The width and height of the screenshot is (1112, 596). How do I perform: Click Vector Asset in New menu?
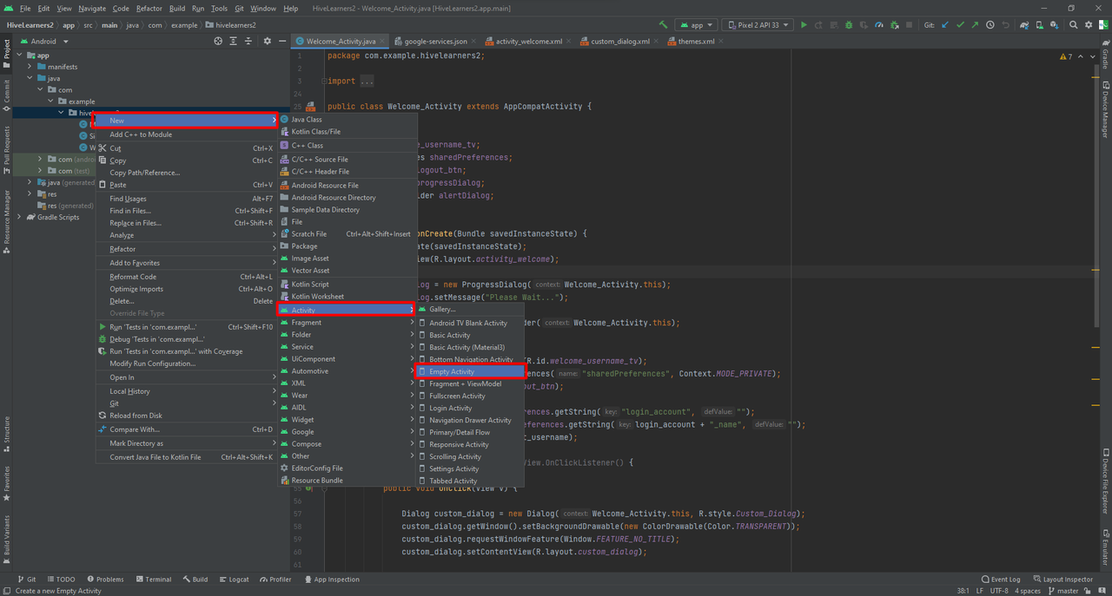click(347, 271)
